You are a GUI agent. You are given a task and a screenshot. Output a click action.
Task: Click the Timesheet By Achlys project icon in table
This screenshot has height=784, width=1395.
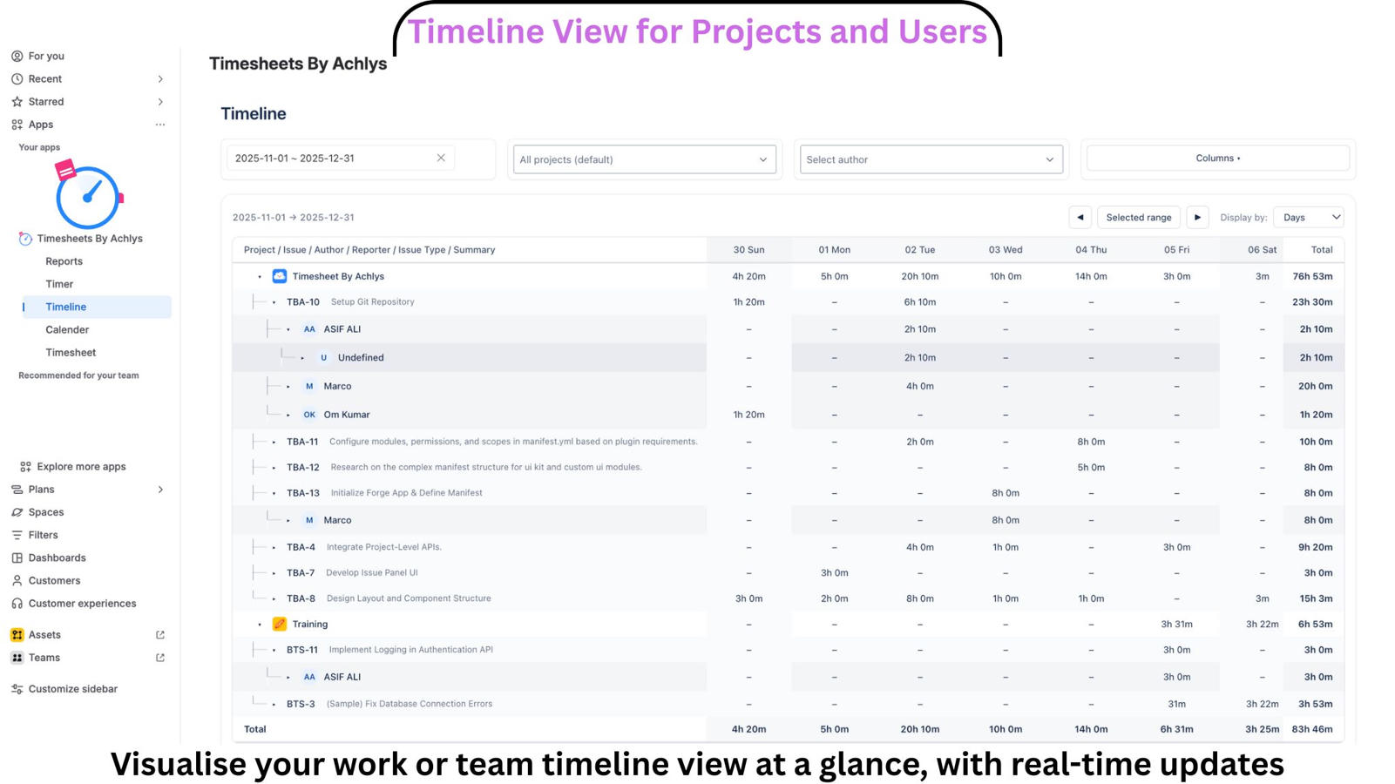point(279,275)
